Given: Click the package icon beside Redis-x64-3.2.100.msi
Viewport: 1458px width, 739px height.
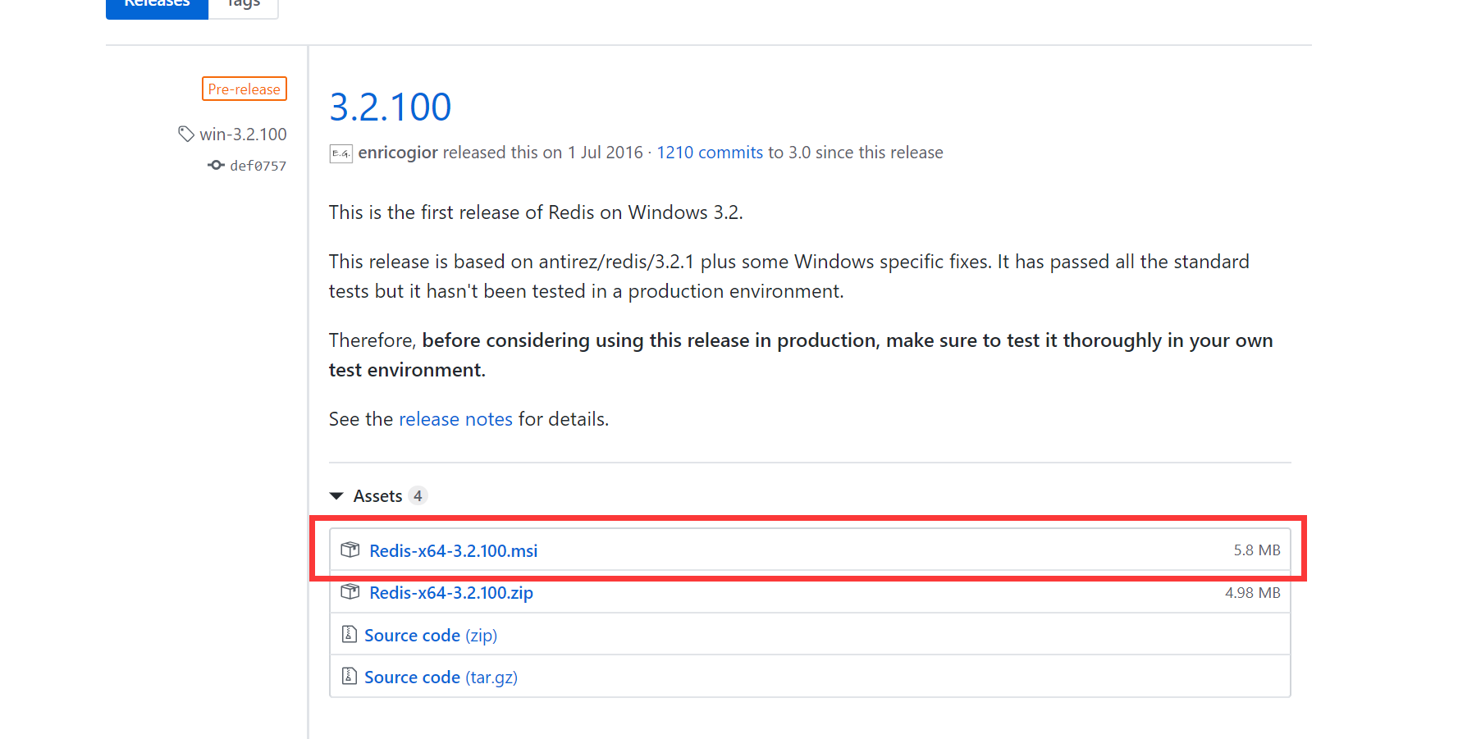Looking at the screenshot, I should pyautogui.click(x=350, y=550).
